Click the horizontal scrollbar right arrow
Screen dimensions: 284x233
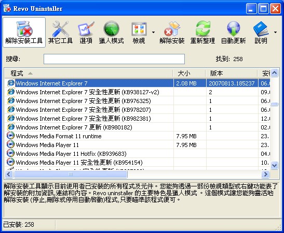coord(265,174)
